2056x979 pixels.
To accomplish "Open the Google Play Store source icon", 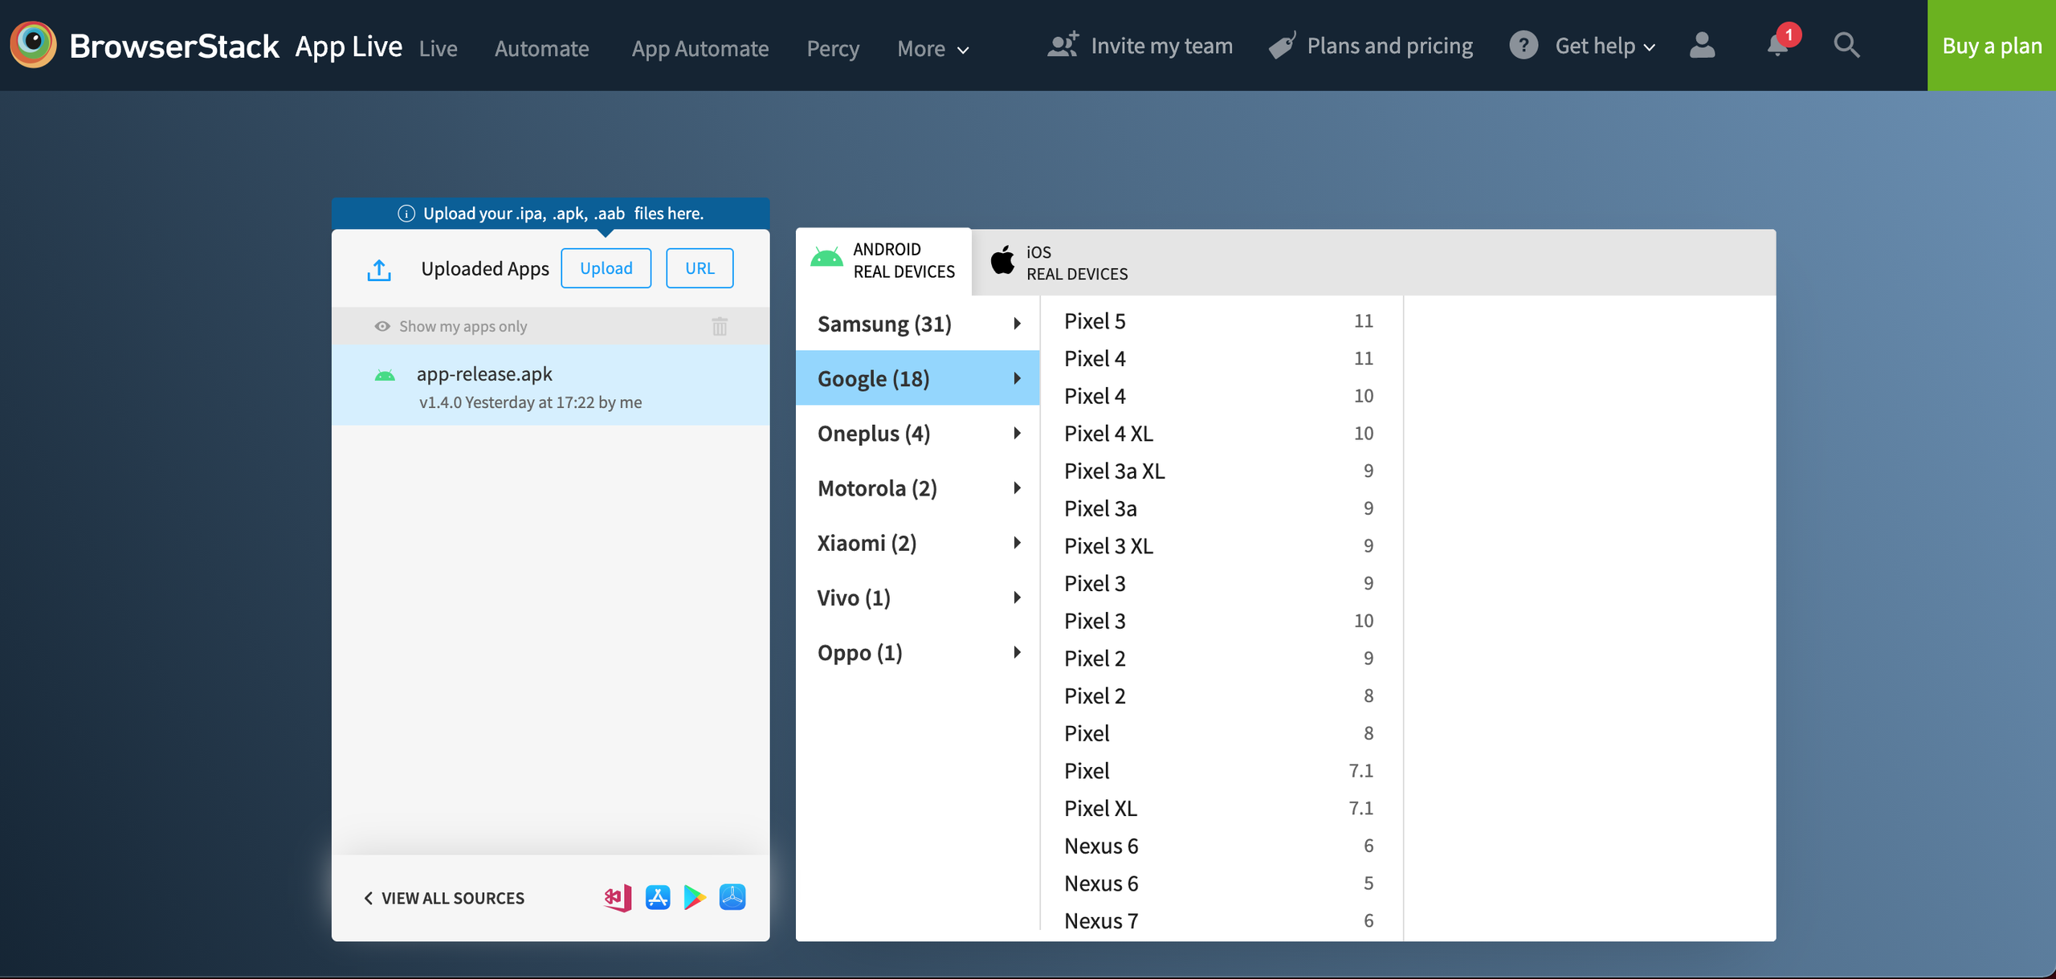I will (695, 897).
